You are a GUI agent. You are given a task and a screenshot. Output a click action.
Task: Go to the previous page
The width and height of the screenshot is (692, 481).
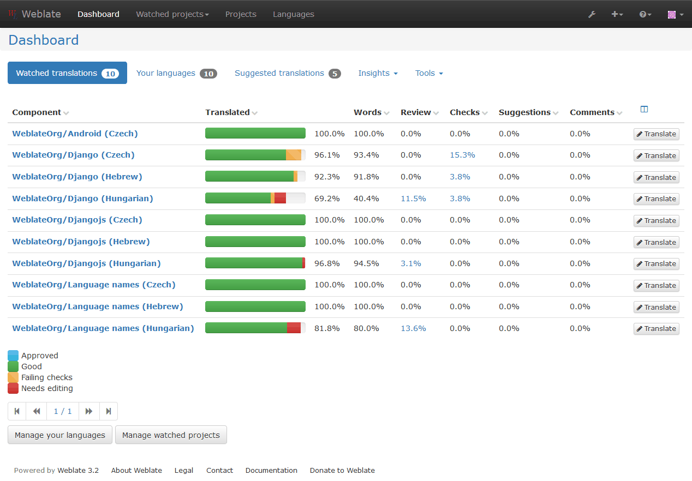coord(37,411)
